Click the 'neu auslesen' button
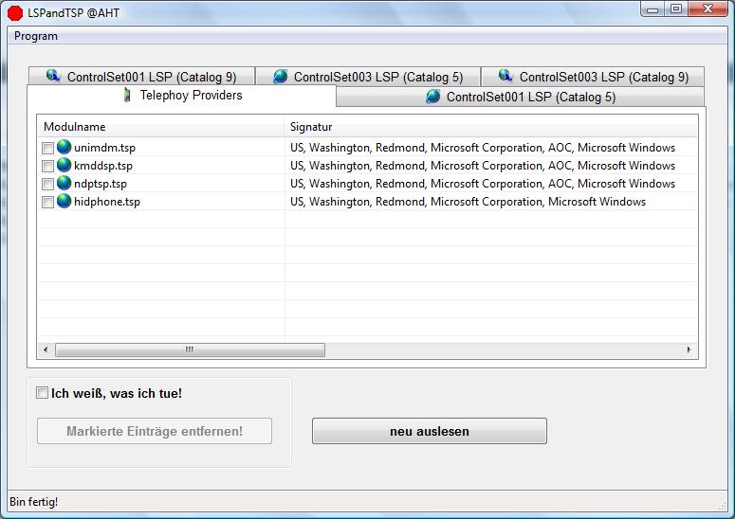The width and height of the screenshot is (735, 519). click(x=430, y=431)
